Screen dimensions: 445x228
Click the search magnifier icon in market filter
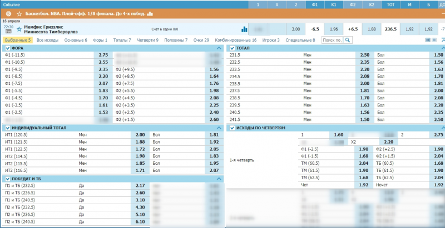point(347,40)
